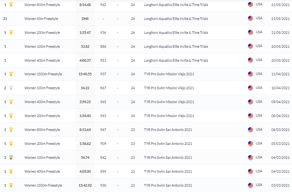The width and height of the screenshot is (292, 192).
Task: Open TYR Pro Swim Mission Viejo for 54.22 swim
Action: [169, 88]
